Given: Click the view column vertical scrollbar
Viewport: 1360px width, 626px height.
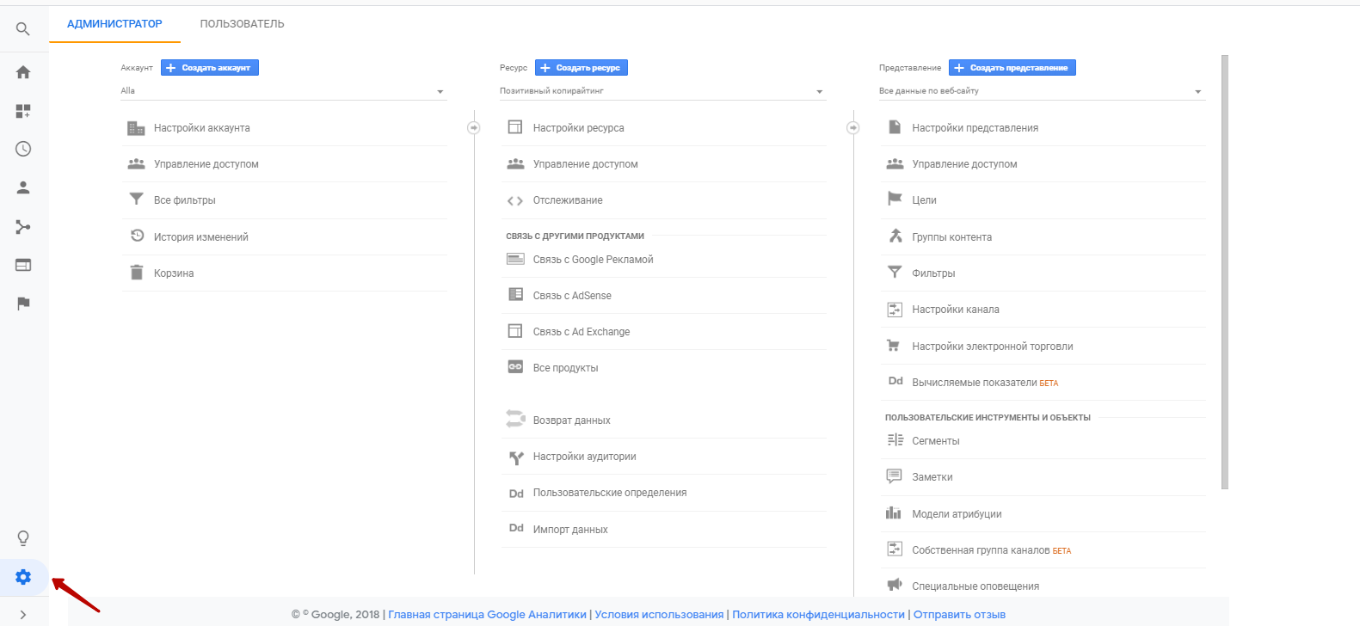Looking at the screenshot, I should tap(1225, 272).
